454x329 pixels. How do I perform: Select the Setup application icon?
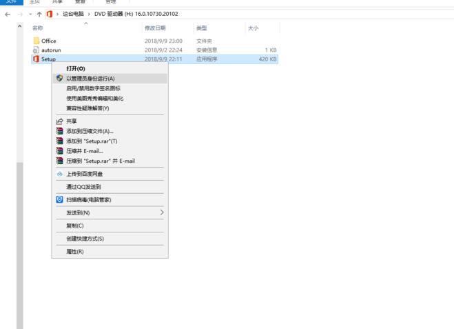click(x=36, y=59)
